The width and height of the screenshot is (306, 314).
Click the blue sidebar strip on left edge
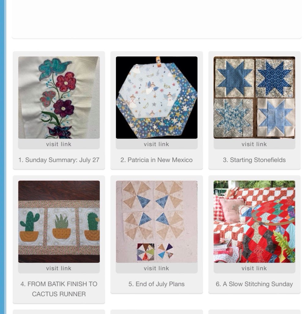[x=3, y=157]
